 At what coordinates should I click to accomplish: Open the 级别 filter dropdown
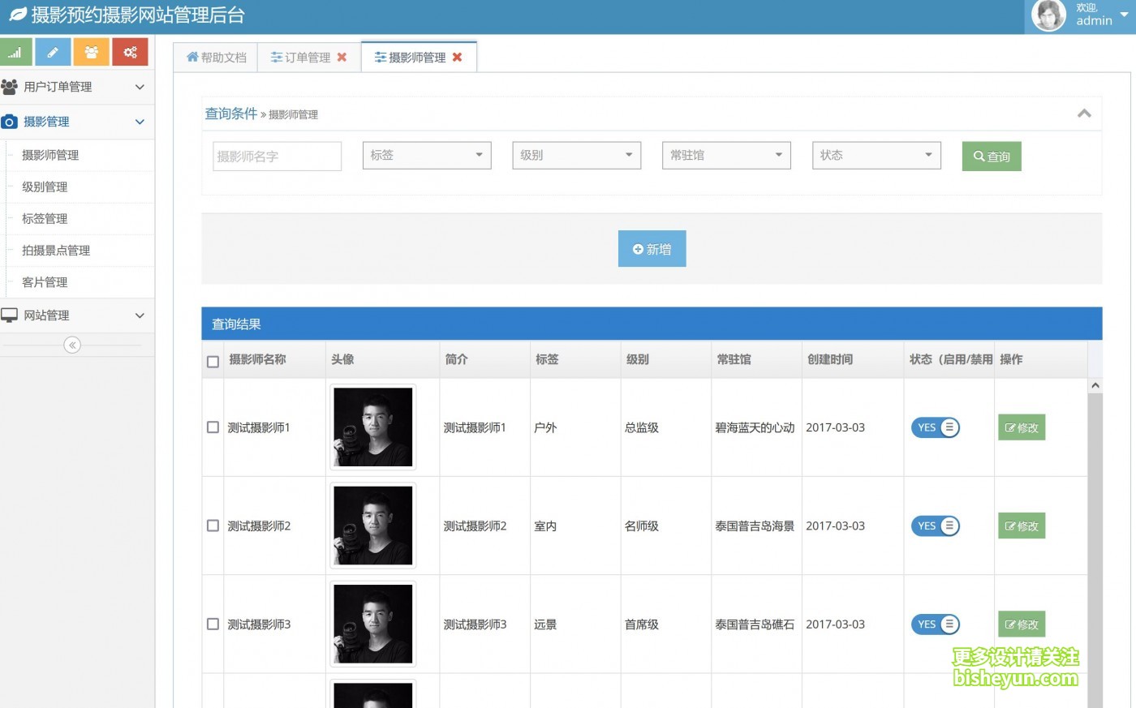[576, 155]
